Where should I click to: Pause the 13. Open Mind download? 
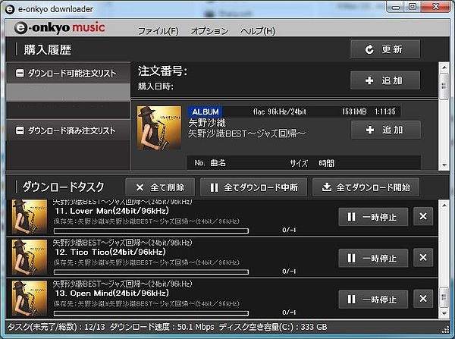(x=373, y=300)
